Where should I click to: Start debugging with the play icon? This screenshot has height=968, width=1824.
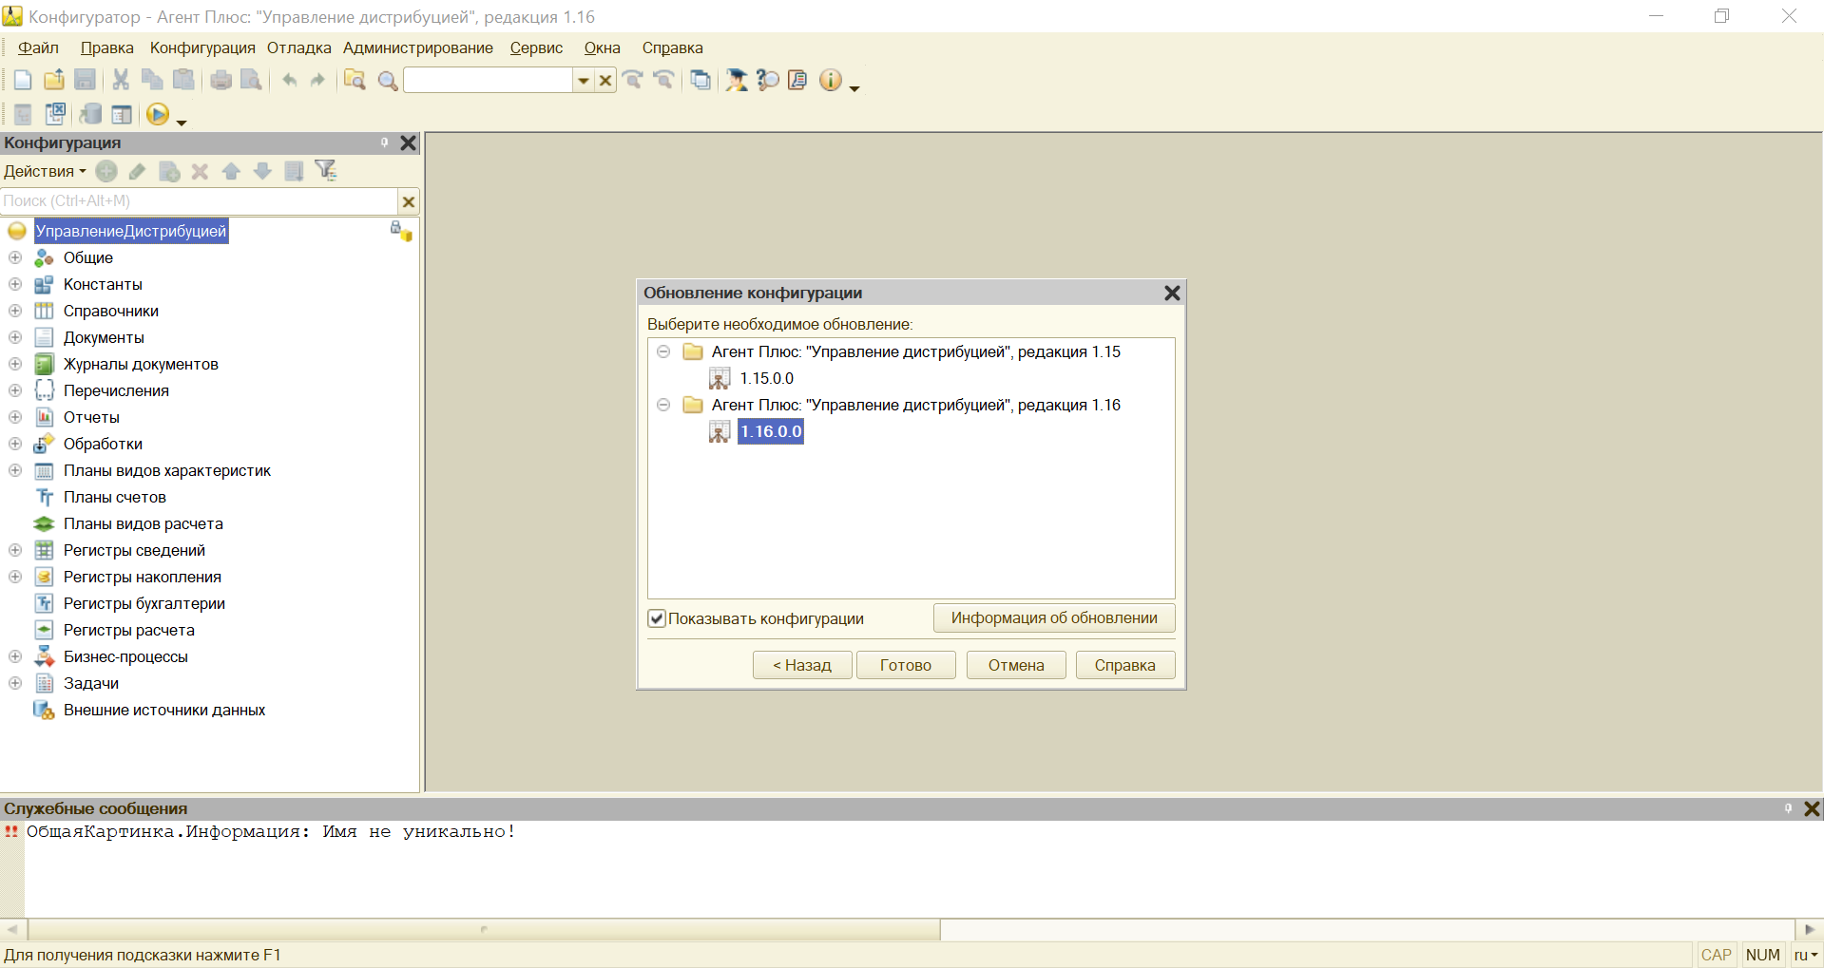[158, 115]
